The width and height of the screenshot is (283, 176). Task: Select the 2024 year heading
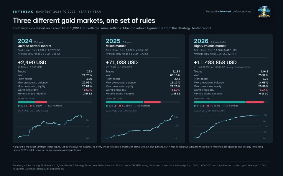[x=25, y=41]
